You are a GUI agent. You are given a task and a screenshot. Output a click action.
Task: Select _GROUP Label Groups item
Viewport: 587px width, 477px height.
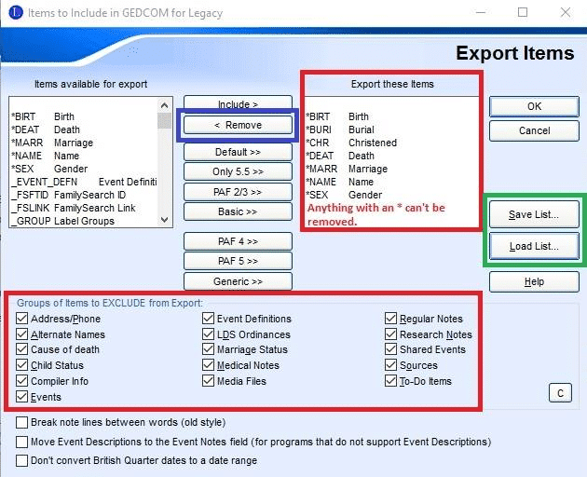pos(83,222)
